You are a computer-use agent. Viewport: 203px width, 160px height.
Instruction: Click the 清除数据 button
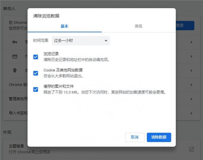tap(159, 137)
